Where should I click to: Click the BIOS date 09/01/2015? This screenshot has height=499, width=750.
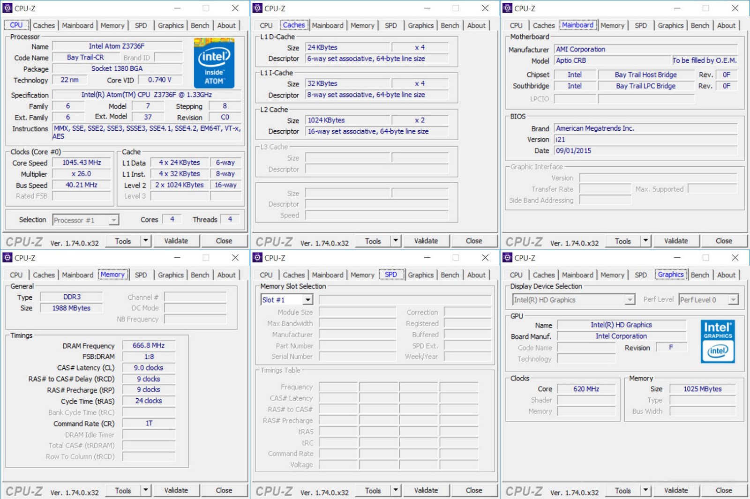tap(645, 150)
